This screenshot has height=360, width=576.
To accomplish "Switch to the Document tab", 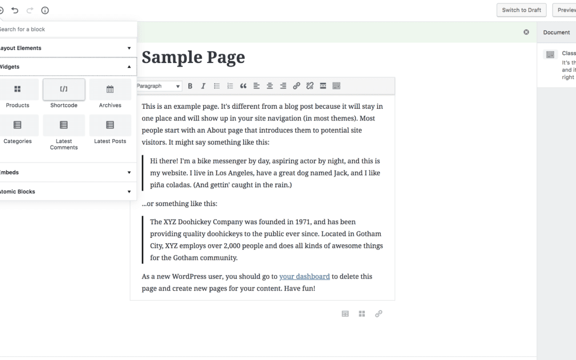I will [556, 32].
